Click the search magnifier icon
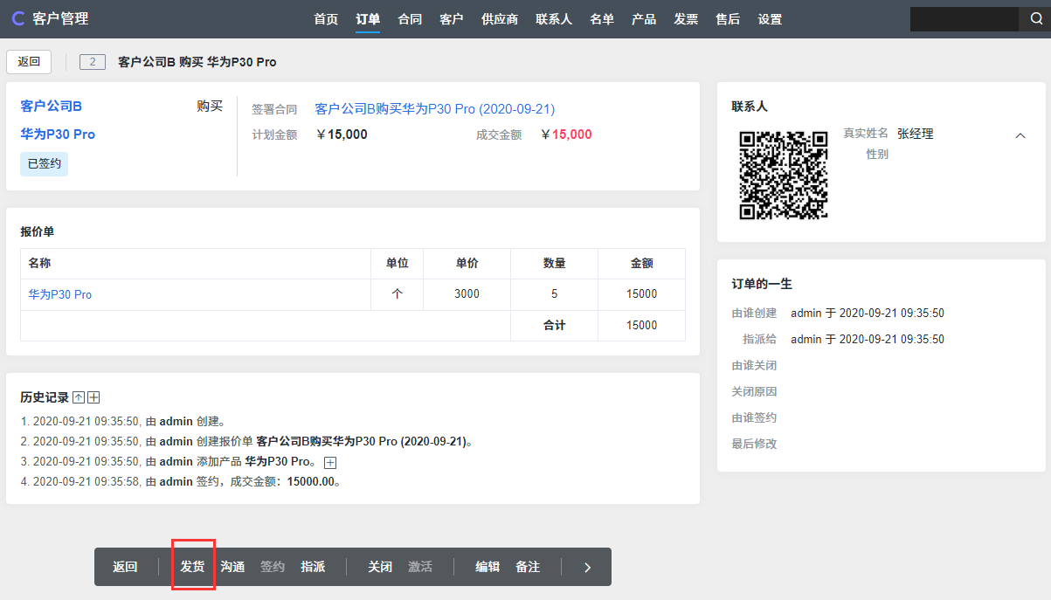Image resolution: width=1051 pixels, height=600 pixels. tap(1031, 19)
